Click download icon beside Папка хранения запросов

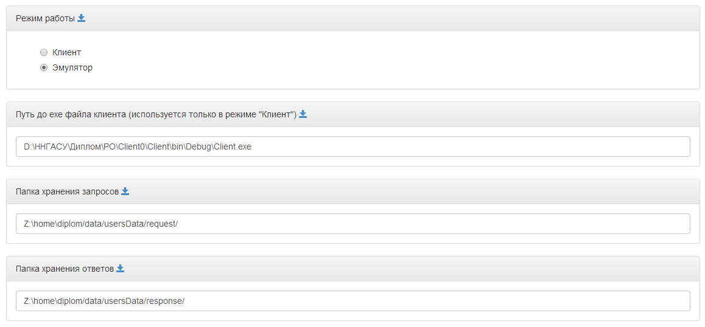(125, 191)
